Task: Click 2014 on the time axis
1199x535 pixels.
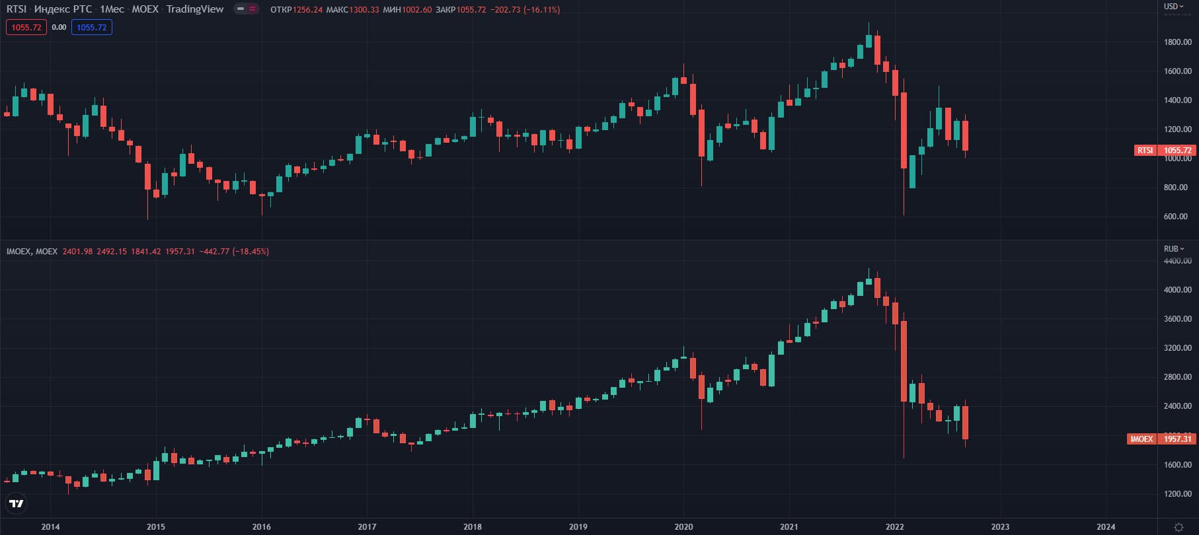Action: tap(50, 527)
